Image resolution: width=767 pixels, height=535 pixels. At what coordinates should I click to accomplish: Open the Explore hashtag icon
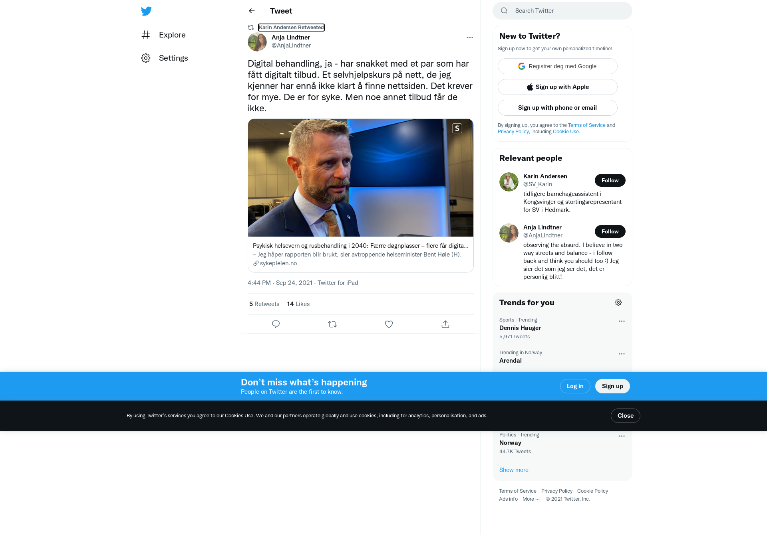tap(146, 35)
